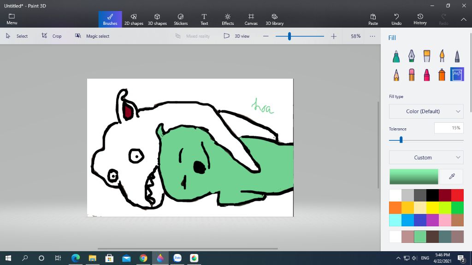Choose the black palette swatch
Image resolution: width=472 pixels, height=265 pixels.
pyautogui.click(x=432, y=195)
